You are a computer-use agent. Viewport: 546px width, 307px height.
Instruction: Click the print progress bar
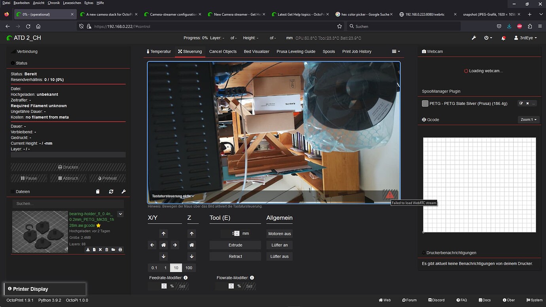click(x=68, y=155)
